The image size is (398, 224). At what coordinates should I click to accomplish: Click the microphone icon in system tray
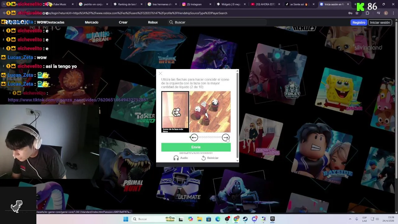357,219
